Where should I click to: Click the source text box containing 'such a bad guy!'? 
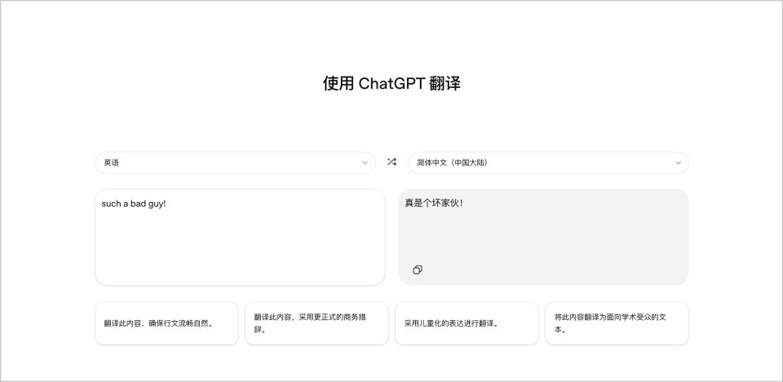(x=240, y=237)
